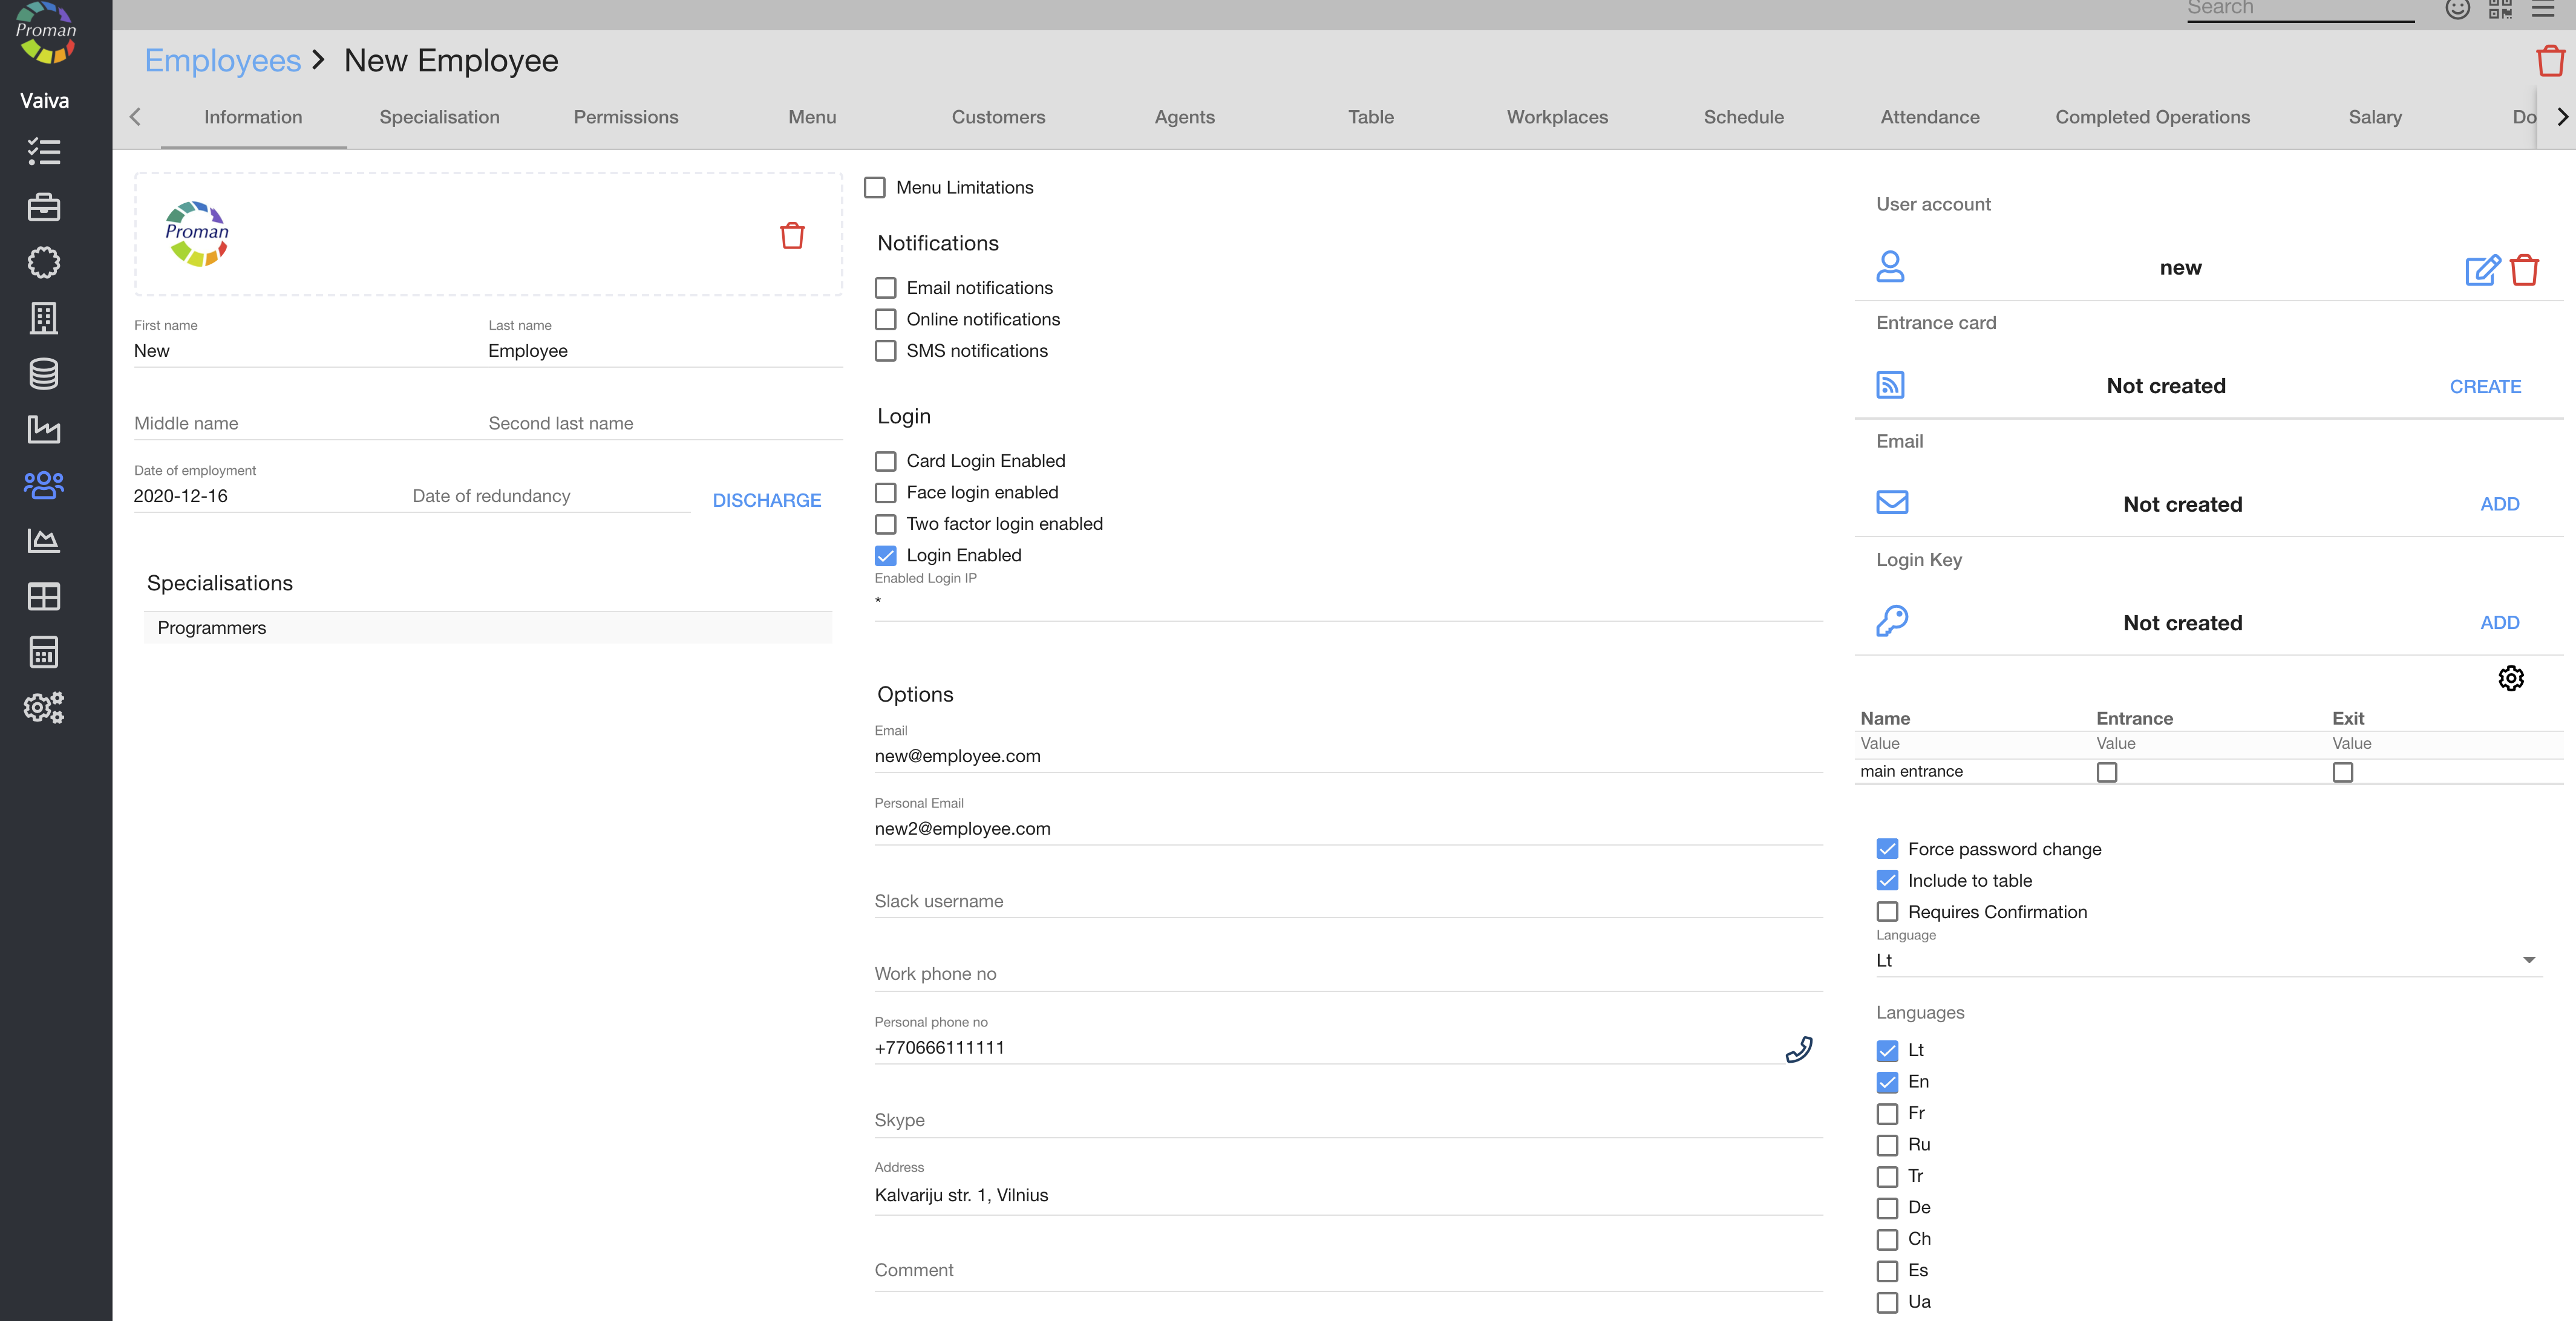This screenshot has height=1321, width=2576.
Task: Delete the employee photo with trash icon
Action: point(792,236)
